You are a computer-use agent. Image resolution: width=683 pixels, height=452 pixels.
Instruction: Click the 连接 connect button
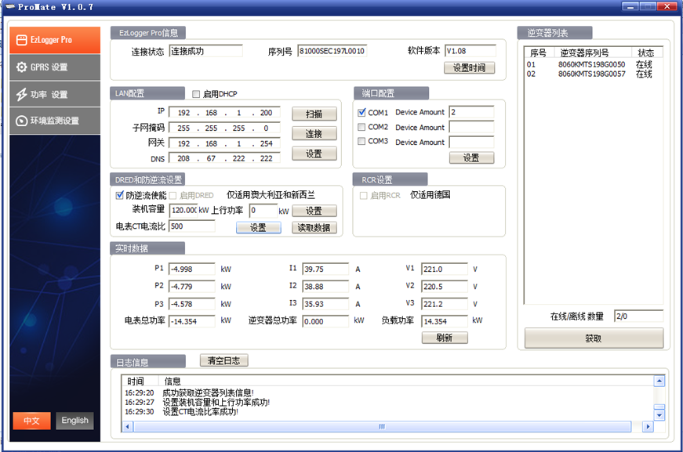[314, 133]
